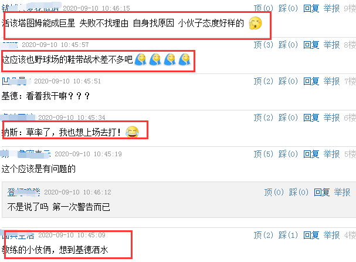Viewport: 356px width, 262px height.
Task: Click the first blue hooded emoji in floor 8
Action: 141,59
